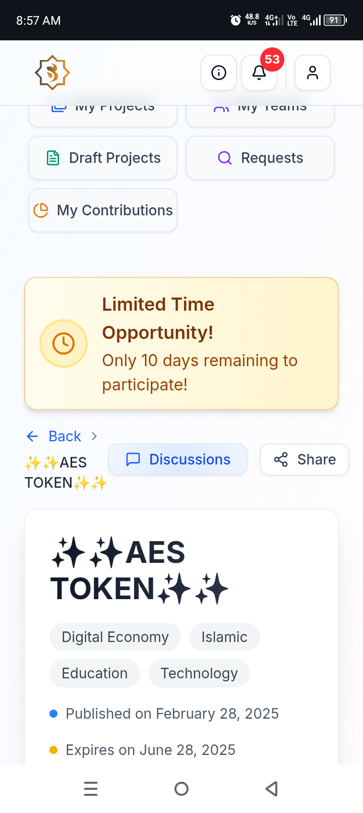363x813 pixels.
Task: Tap the share icon
Action: tap(281, 459)
